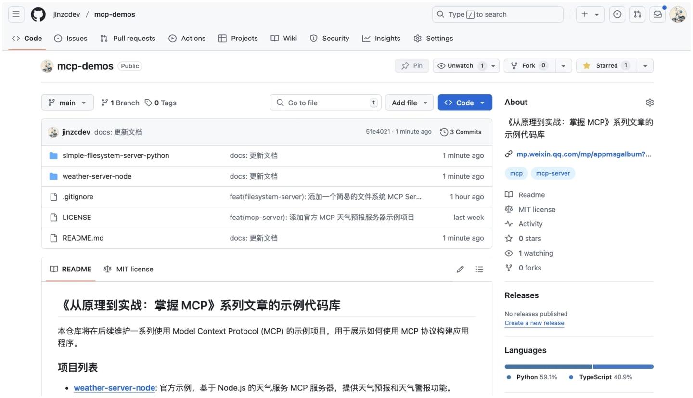The width and height of the screenshot is (693, 398).
Task: Open the weather-server-node README link
Action: [114, 388]
